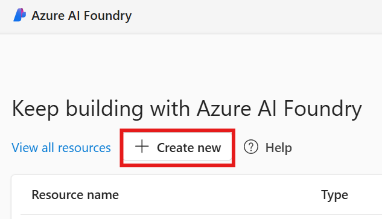
Task: Select the Create new button
Action: coord(177,147)
